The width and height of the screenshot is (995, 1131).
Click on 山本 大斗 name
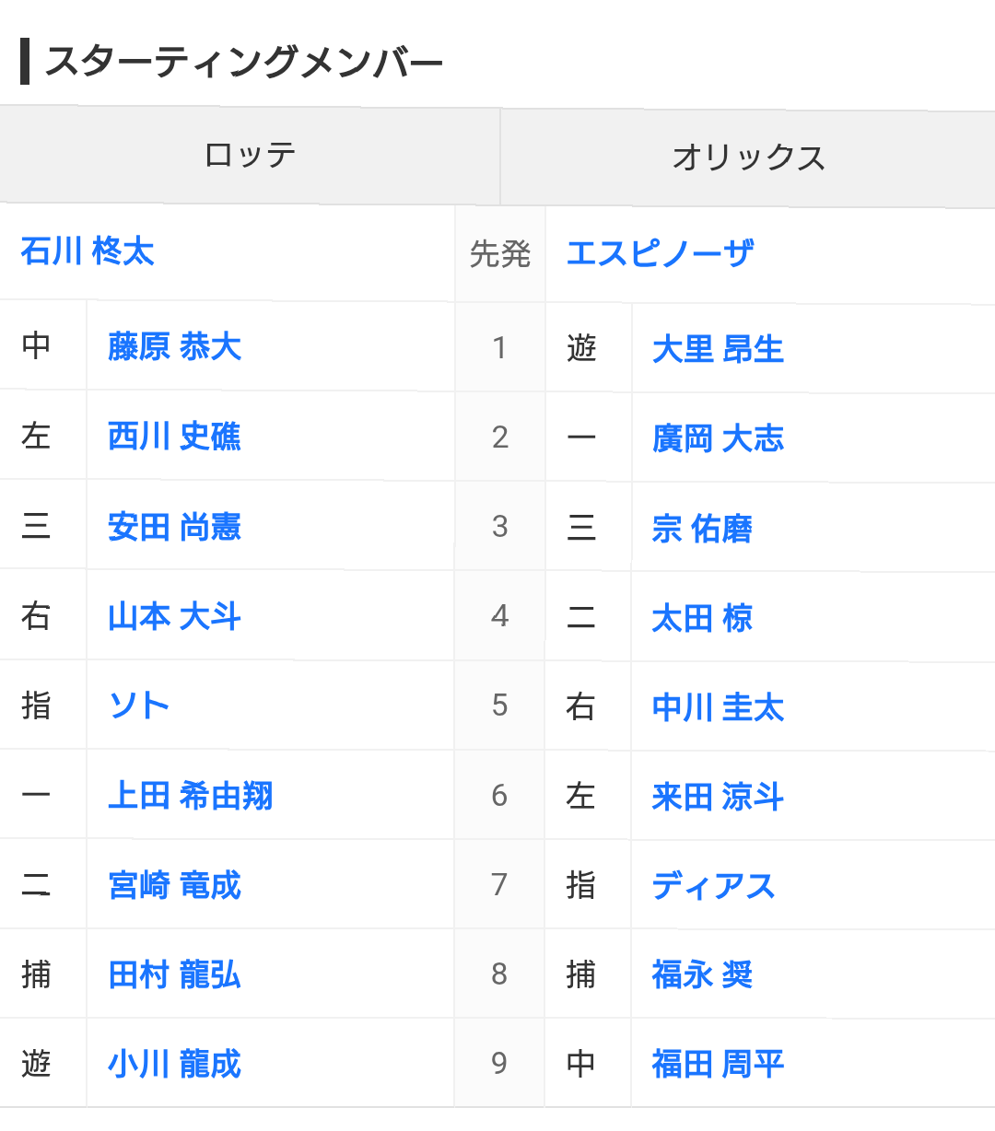(174, 616)
